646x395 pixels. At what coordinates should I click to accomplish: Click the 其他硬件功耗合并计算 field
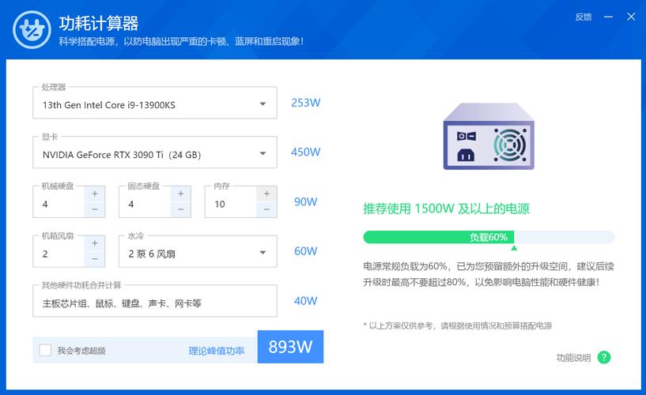[x=155, y=301]
